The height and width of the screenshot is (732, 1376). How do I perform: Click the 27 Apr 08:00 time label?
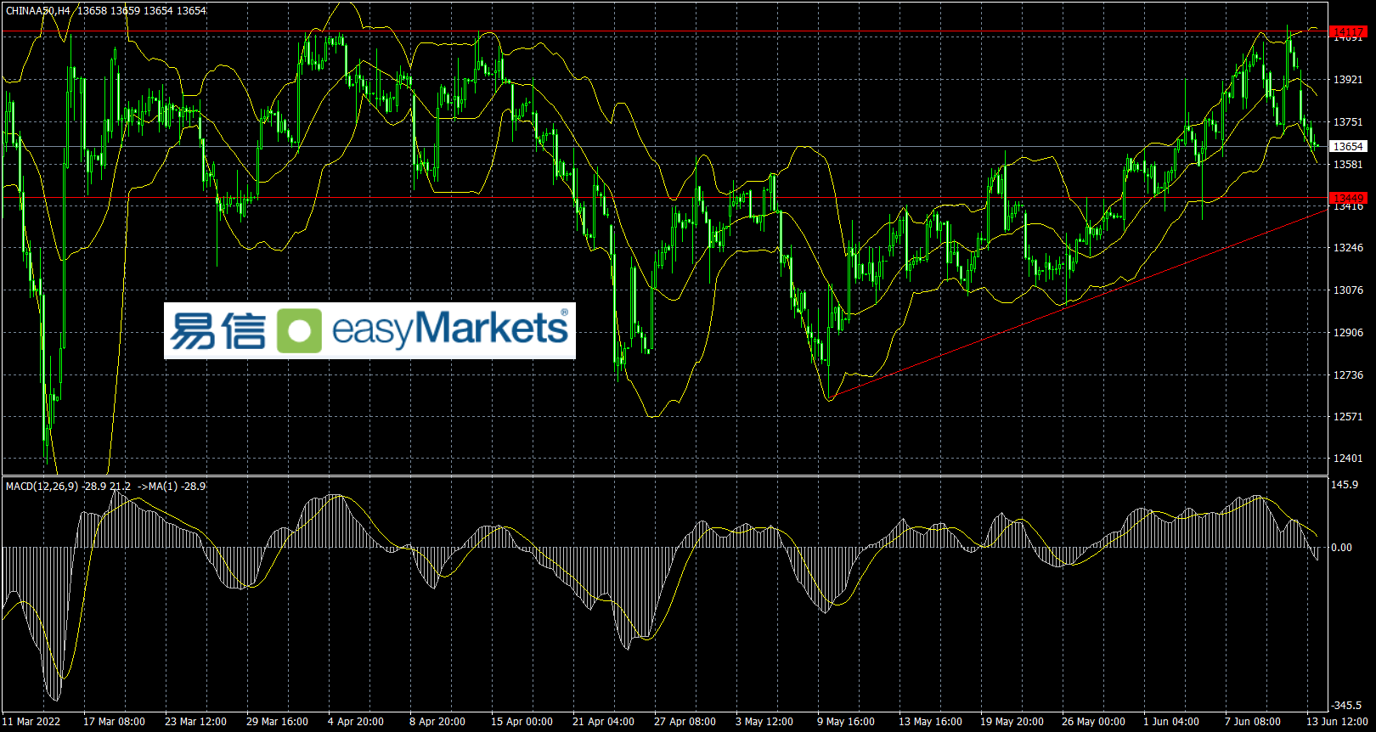point(685,722)
